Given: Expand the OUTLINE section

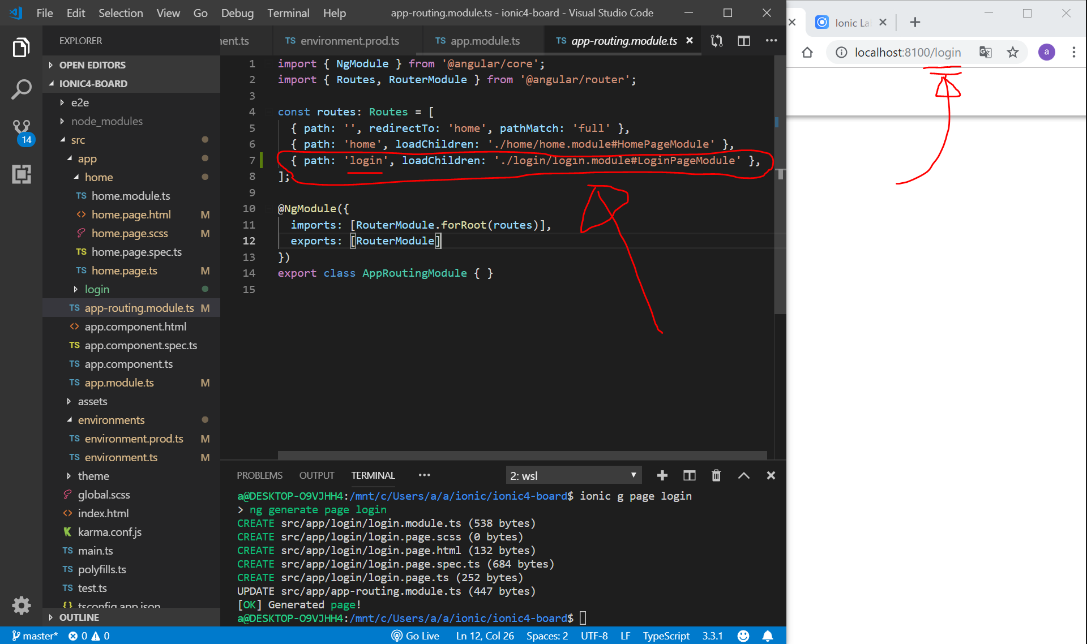Looking at the screenshot, I should point(79,617).
